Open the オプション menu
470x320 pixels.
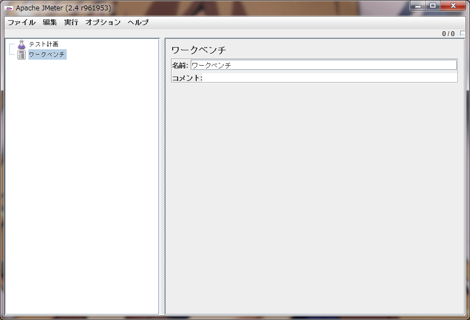tap(103, 22)
